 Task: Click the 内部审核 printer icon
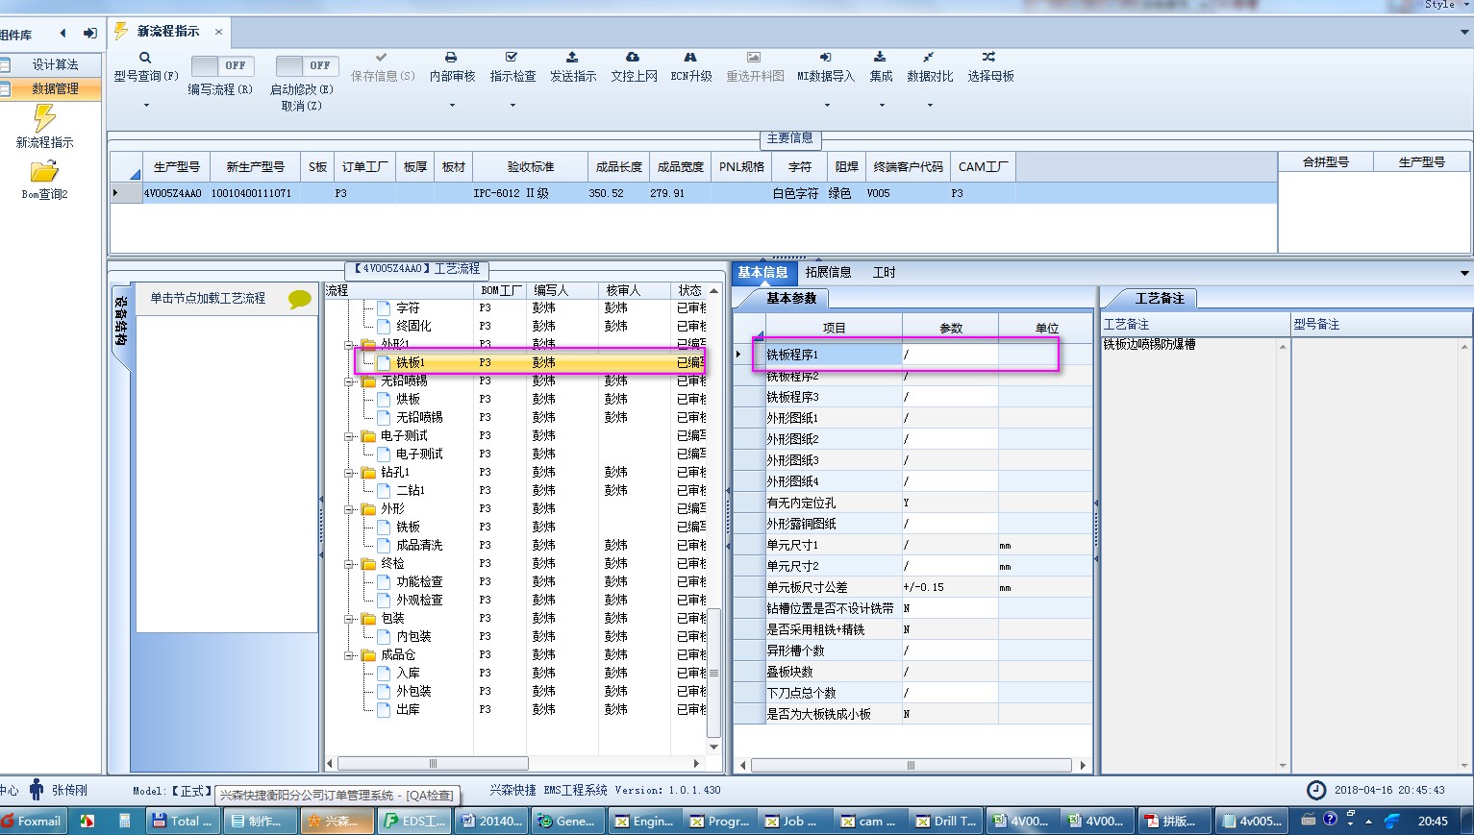[x=451, y=58]
